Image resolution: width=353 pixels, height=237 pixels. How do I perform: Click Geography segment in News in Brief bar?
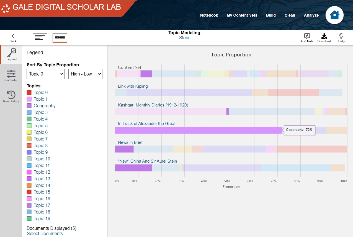click(124, 149)
